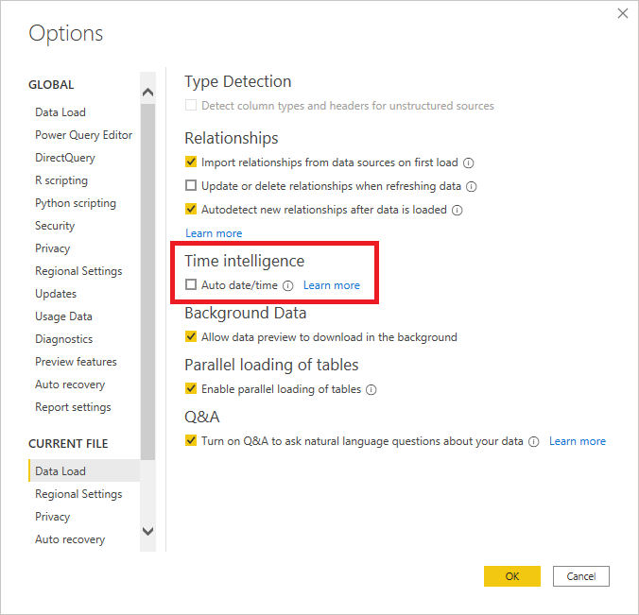Click info icon beside Autodetect new relationships
The width and height of the screenshot is (639, 615).
458,210
